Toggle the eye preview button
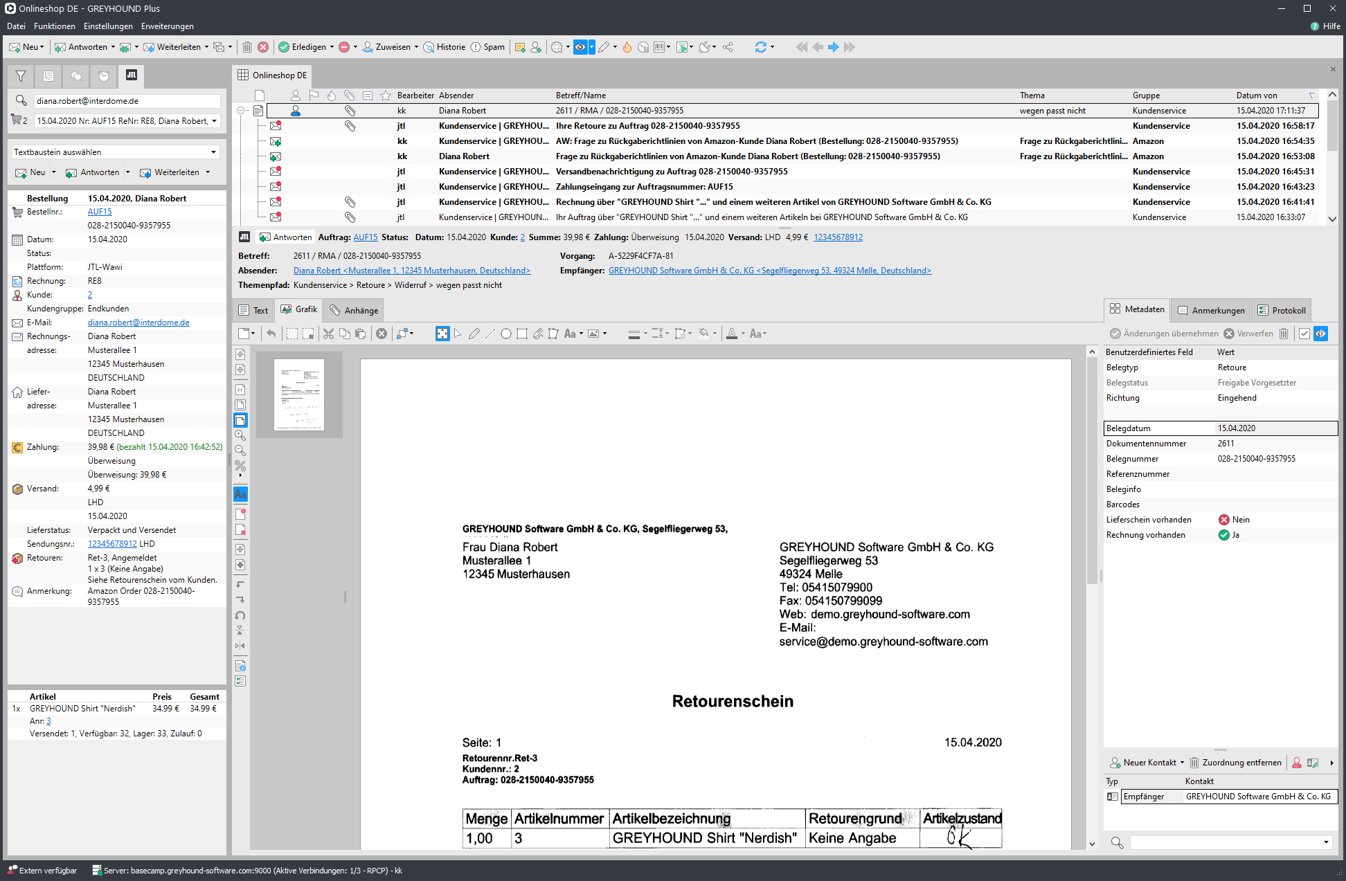This screenshot has width=1346, height=881. (x=580, y=47)
